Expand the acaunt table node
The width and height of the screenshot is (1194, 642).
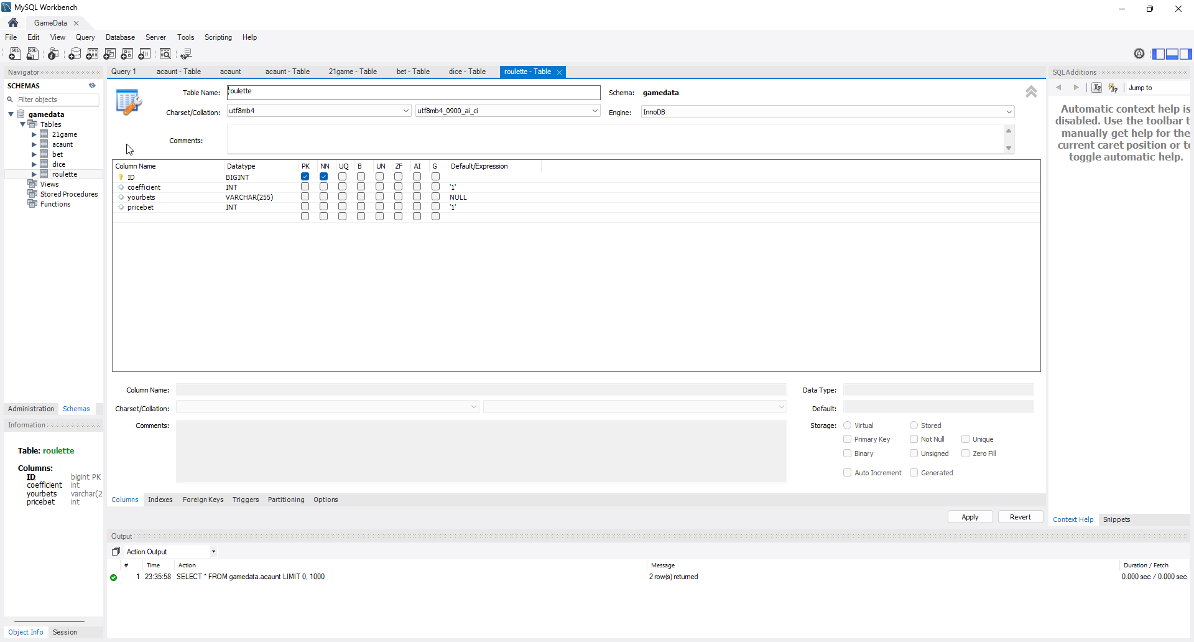34,144
